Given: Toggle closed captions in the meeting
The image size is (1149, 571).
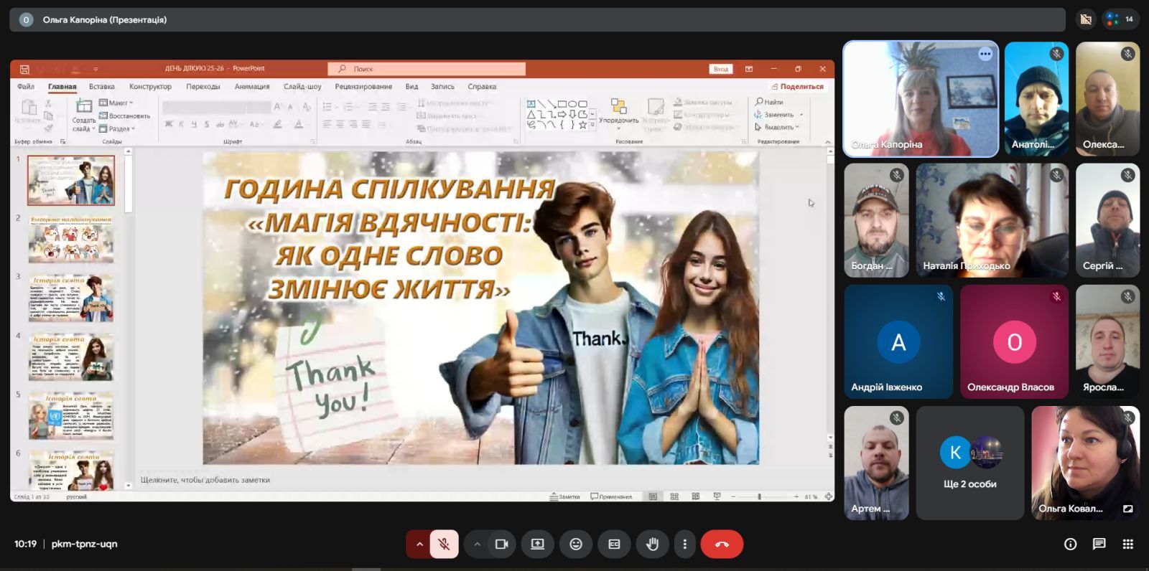Looking at the screenshot, I should [614, 544].
